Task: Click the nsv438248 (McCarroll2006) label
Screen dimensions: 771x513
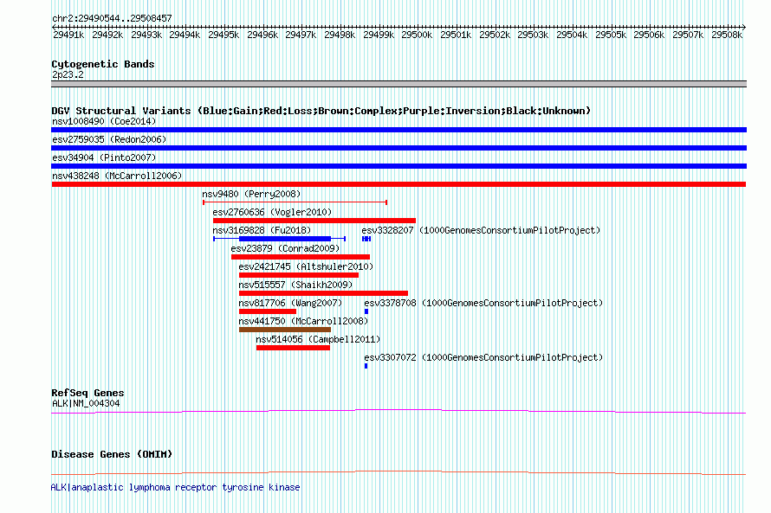Action: pos(117,176)
